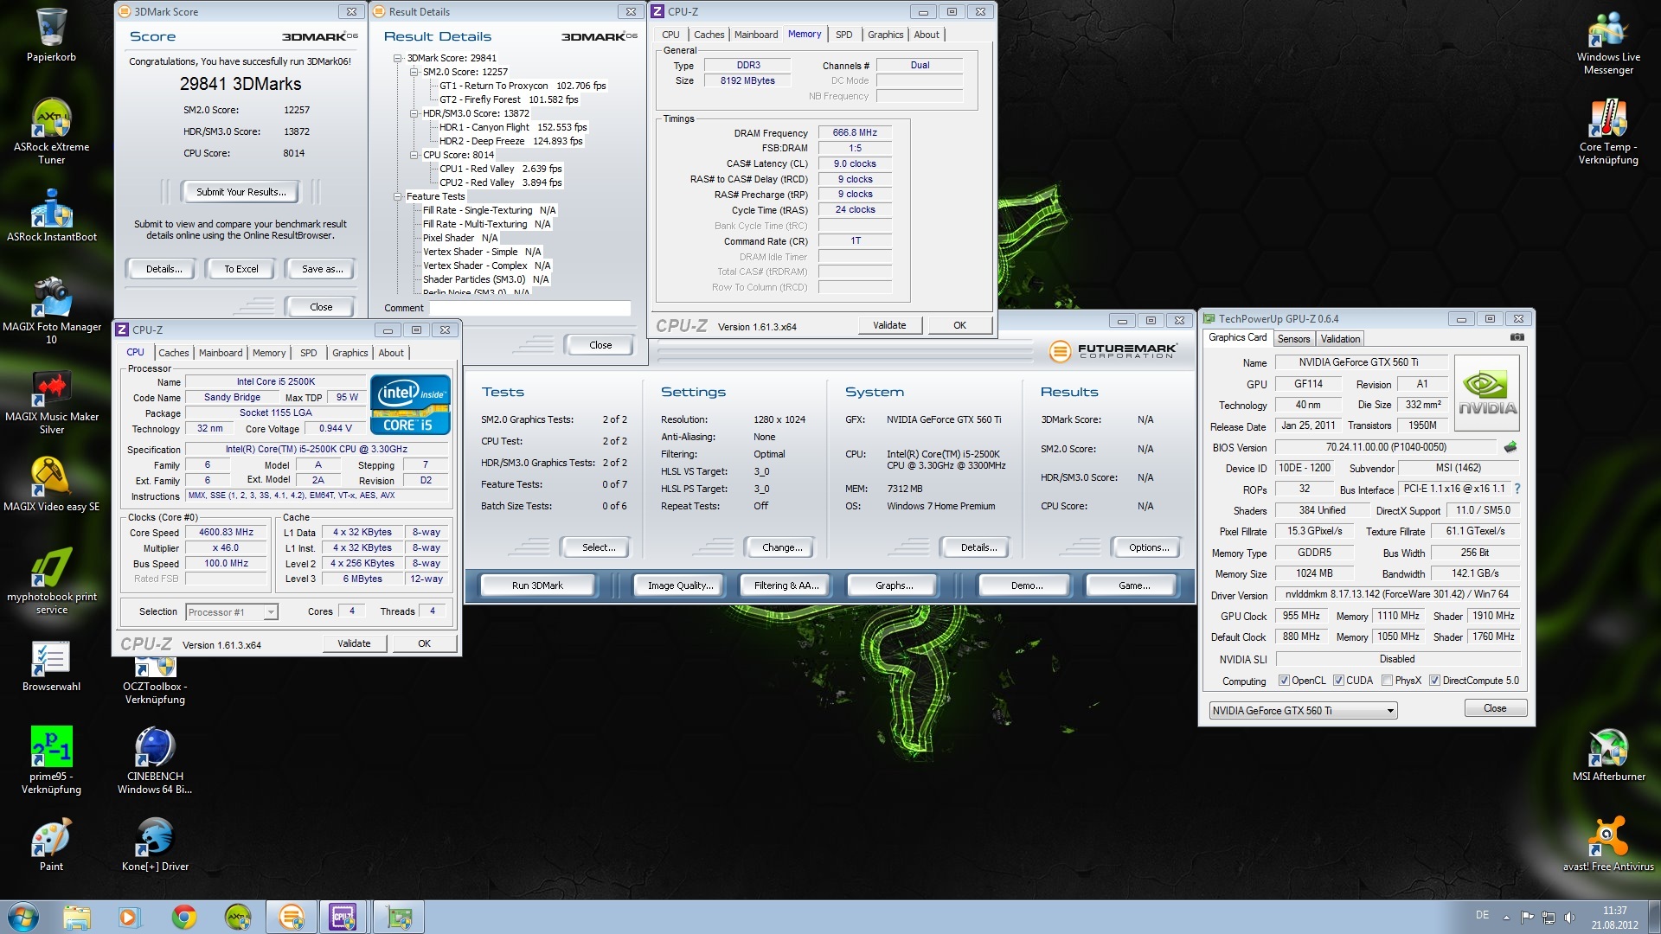Open Windows Media Player taskbar icon
This screenshot has height=934, width=1661.
[130, 917]
